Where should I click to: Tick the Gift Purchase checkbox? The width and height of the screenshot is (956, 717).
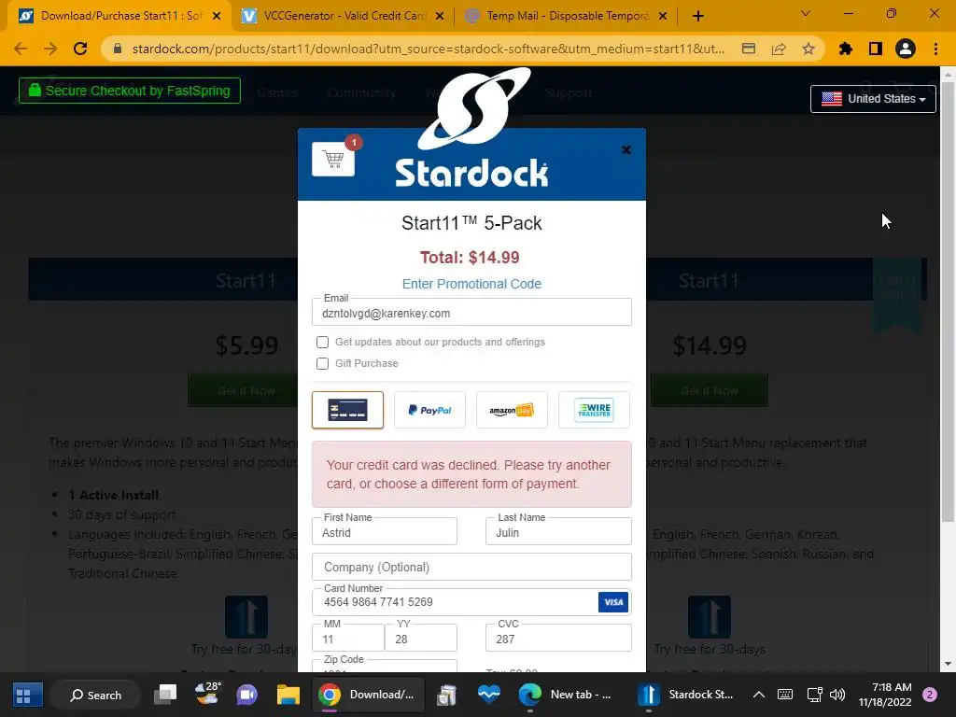(x=322, y=363)
